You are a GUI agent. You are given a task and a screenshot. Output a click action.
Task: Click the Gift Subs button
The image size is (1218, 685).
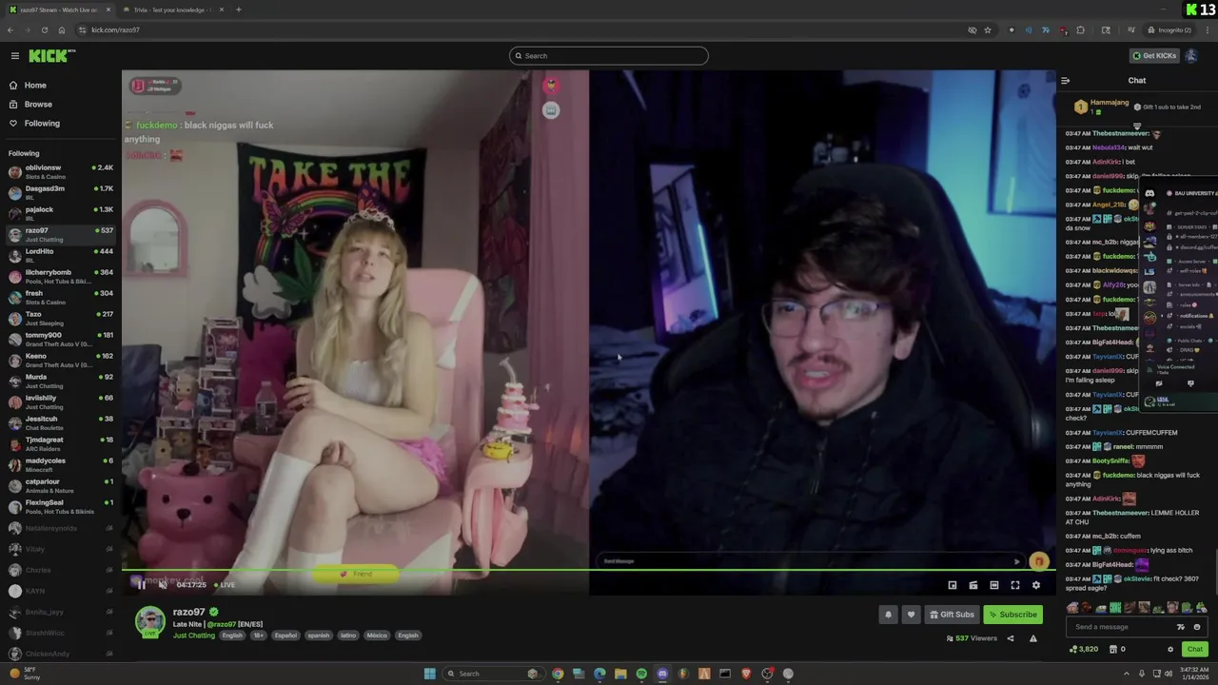pos(952,615)
